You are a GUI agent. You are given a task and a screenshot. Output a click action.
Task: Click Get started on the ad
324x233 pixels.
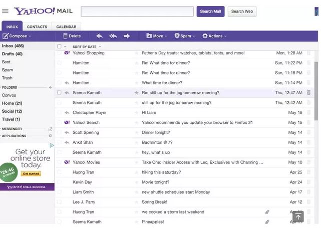31,174
